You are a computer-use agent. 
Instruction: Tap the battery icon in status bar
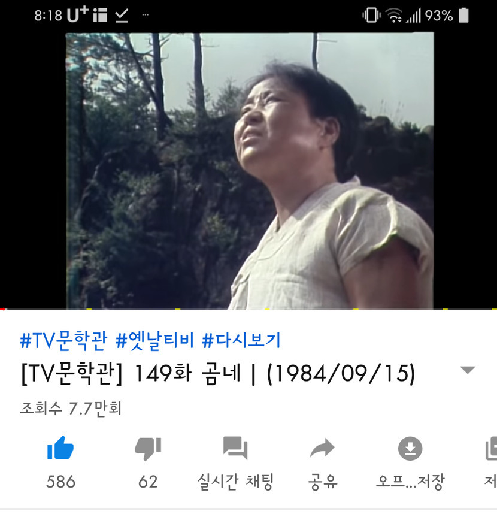[x=463, y=15]
